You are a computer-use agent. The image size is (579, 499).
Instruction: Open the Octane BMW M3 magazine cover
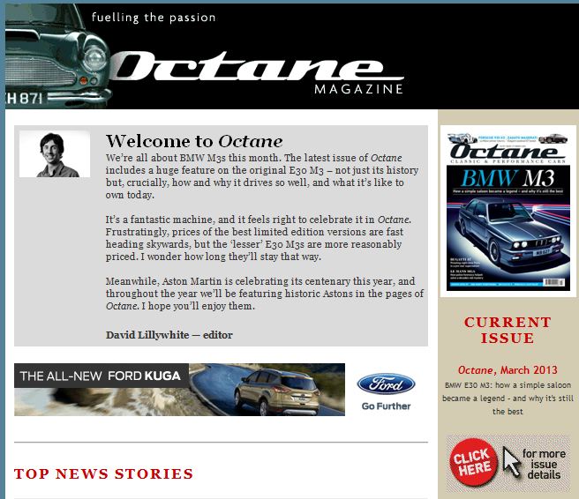[508, 212]
